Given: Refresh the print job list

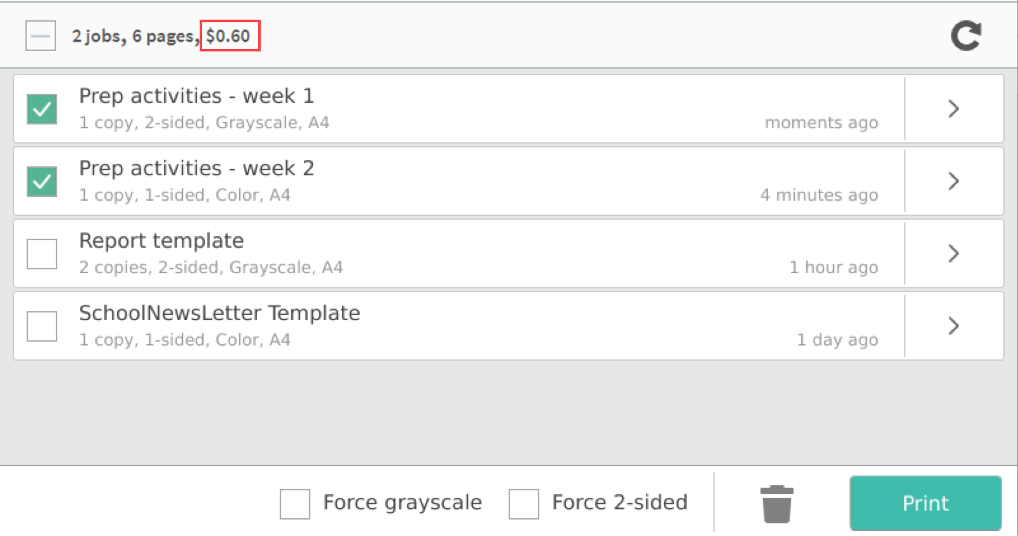Looking at the screenshot, I should tap(966, 36).
